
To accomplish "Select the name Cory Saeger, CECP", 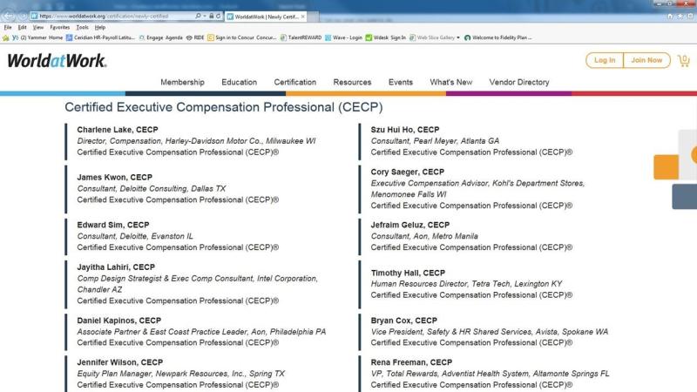I will point(408,172).
